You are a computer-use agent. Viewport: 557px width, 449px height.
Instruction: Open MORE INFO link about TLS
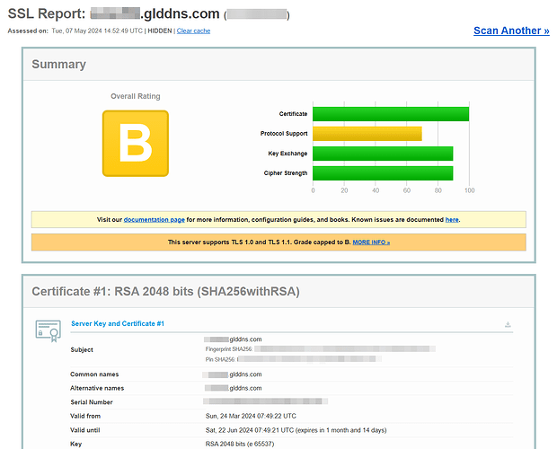371,242
